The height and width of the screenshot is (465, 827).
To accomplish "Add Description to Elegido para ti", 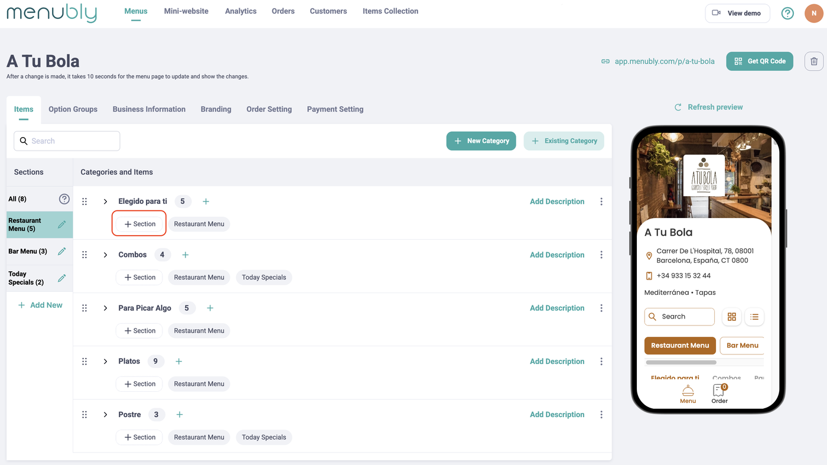I will point(557,201).
